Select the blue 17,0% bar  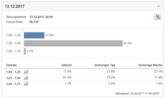click(34, 35)
